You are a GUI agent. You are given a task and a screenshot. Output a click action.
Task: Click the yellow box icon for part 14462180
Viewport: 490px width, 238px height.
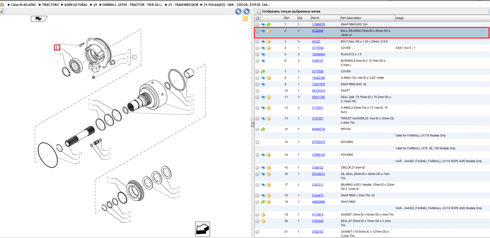pyautogui.click(x=269, y=78)
